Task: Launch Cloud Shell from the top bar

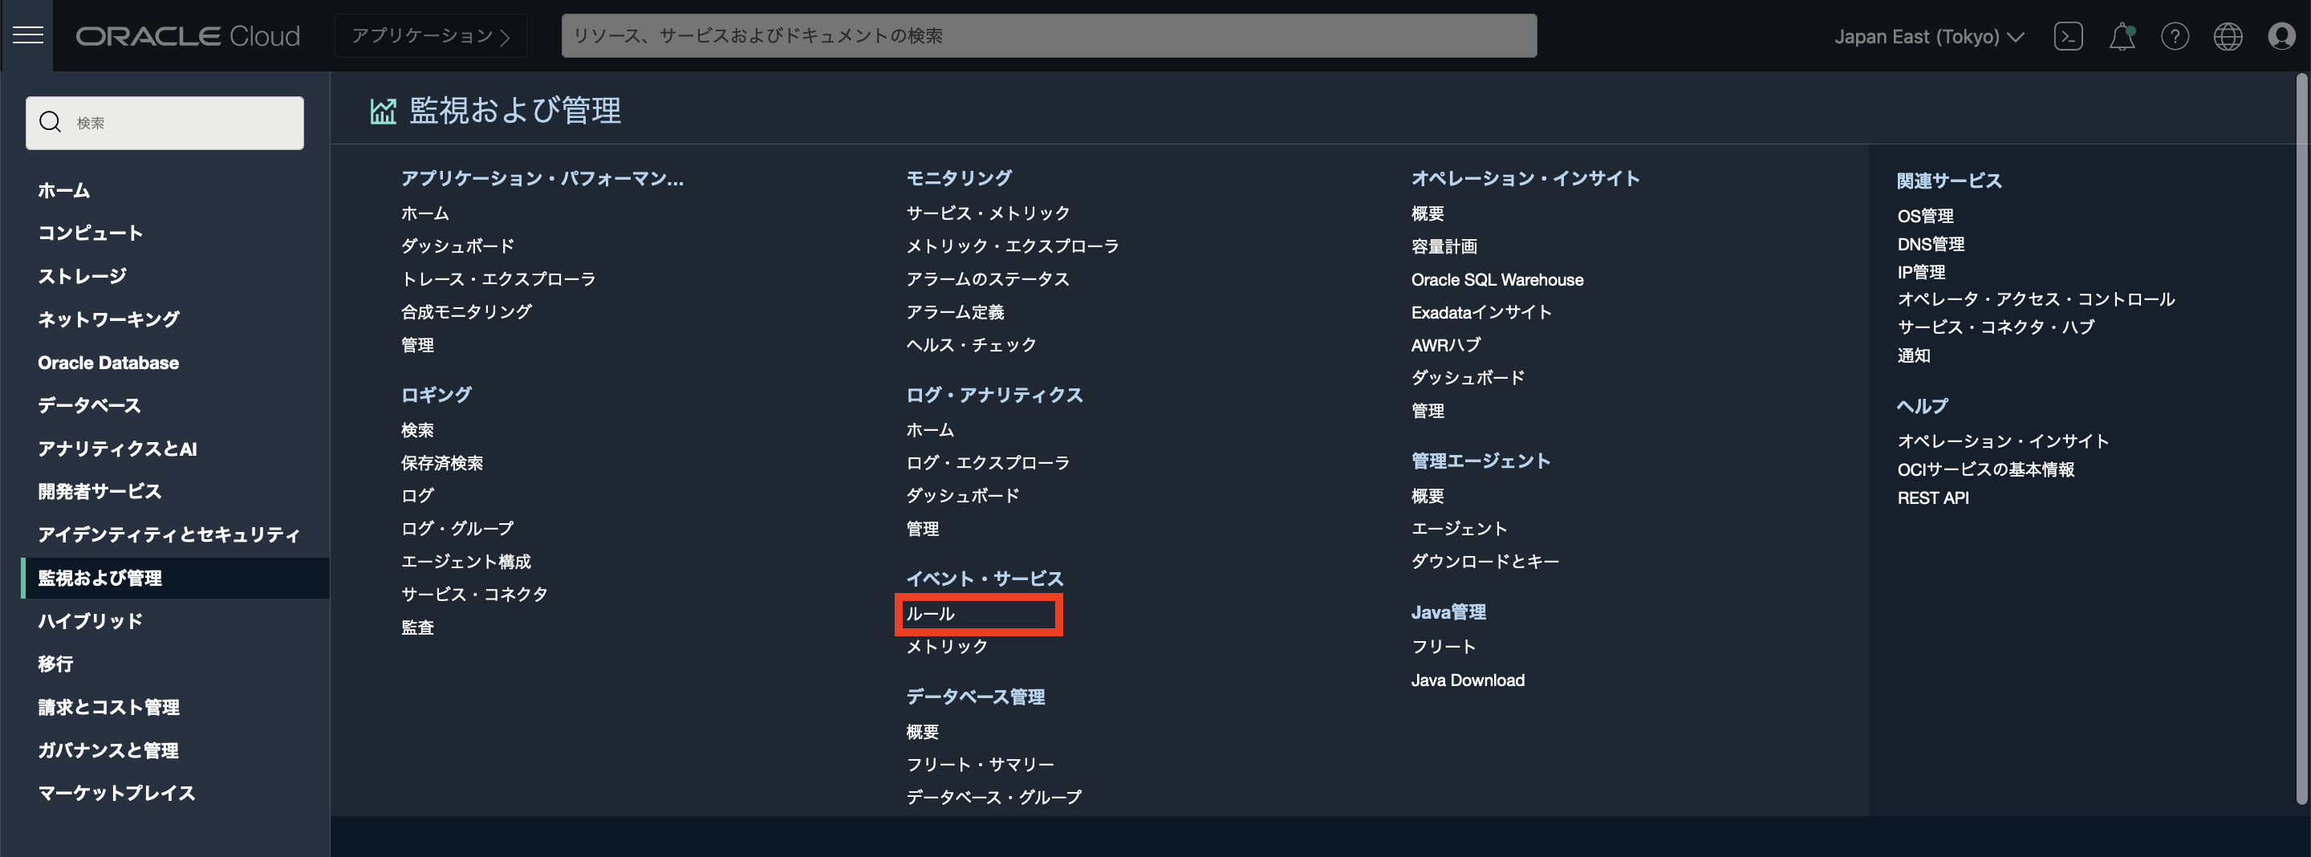Action: (2068, 36)
